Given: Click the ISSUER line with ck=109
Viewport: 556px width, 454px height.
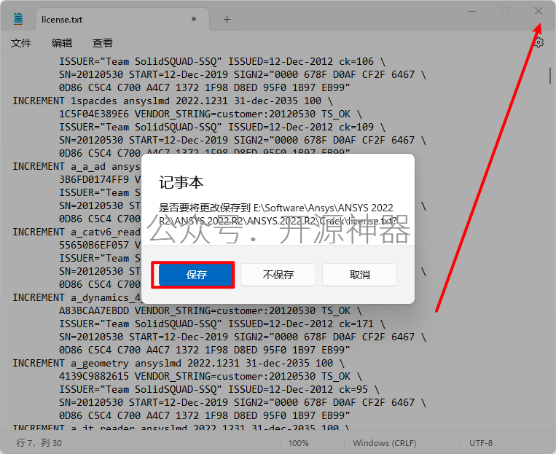Looking at the screenshot, I should pyautogui.click(x=222, y=127).
